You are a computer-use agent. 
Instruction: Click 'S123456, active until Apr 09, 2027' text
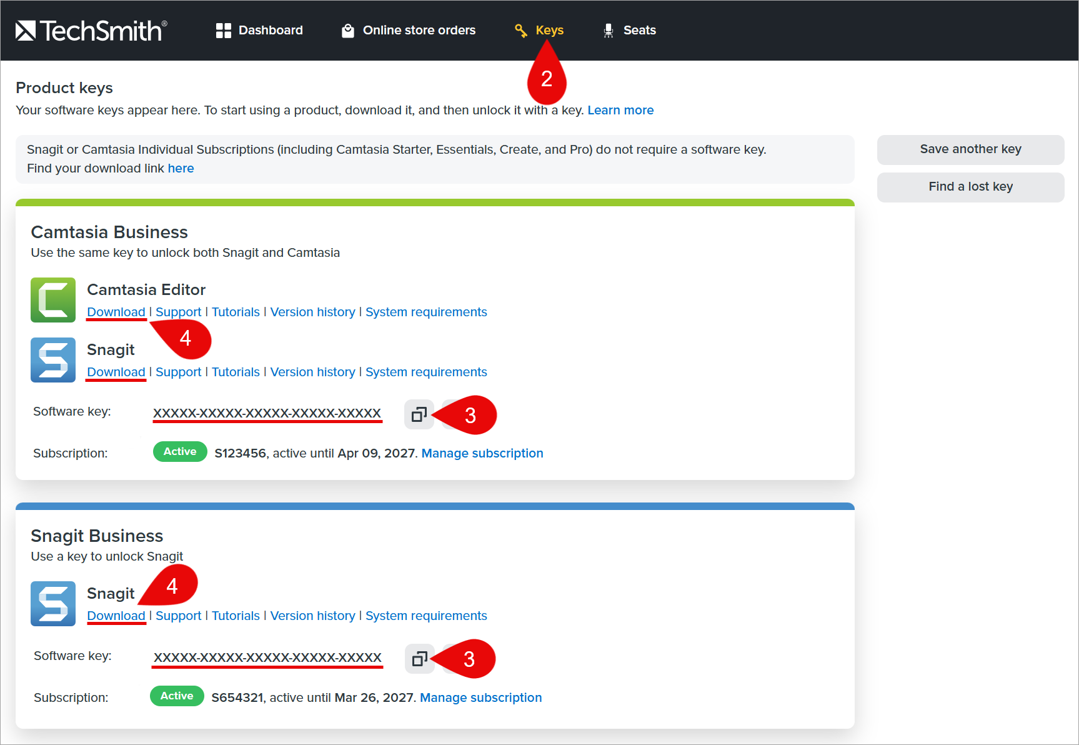click(x=316, y=453)
